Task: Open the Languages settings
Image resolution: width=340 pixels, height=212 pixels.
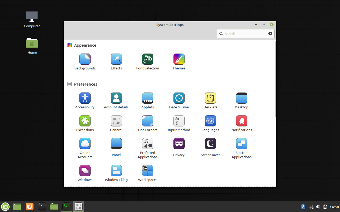Action: [x=210, y=123]
